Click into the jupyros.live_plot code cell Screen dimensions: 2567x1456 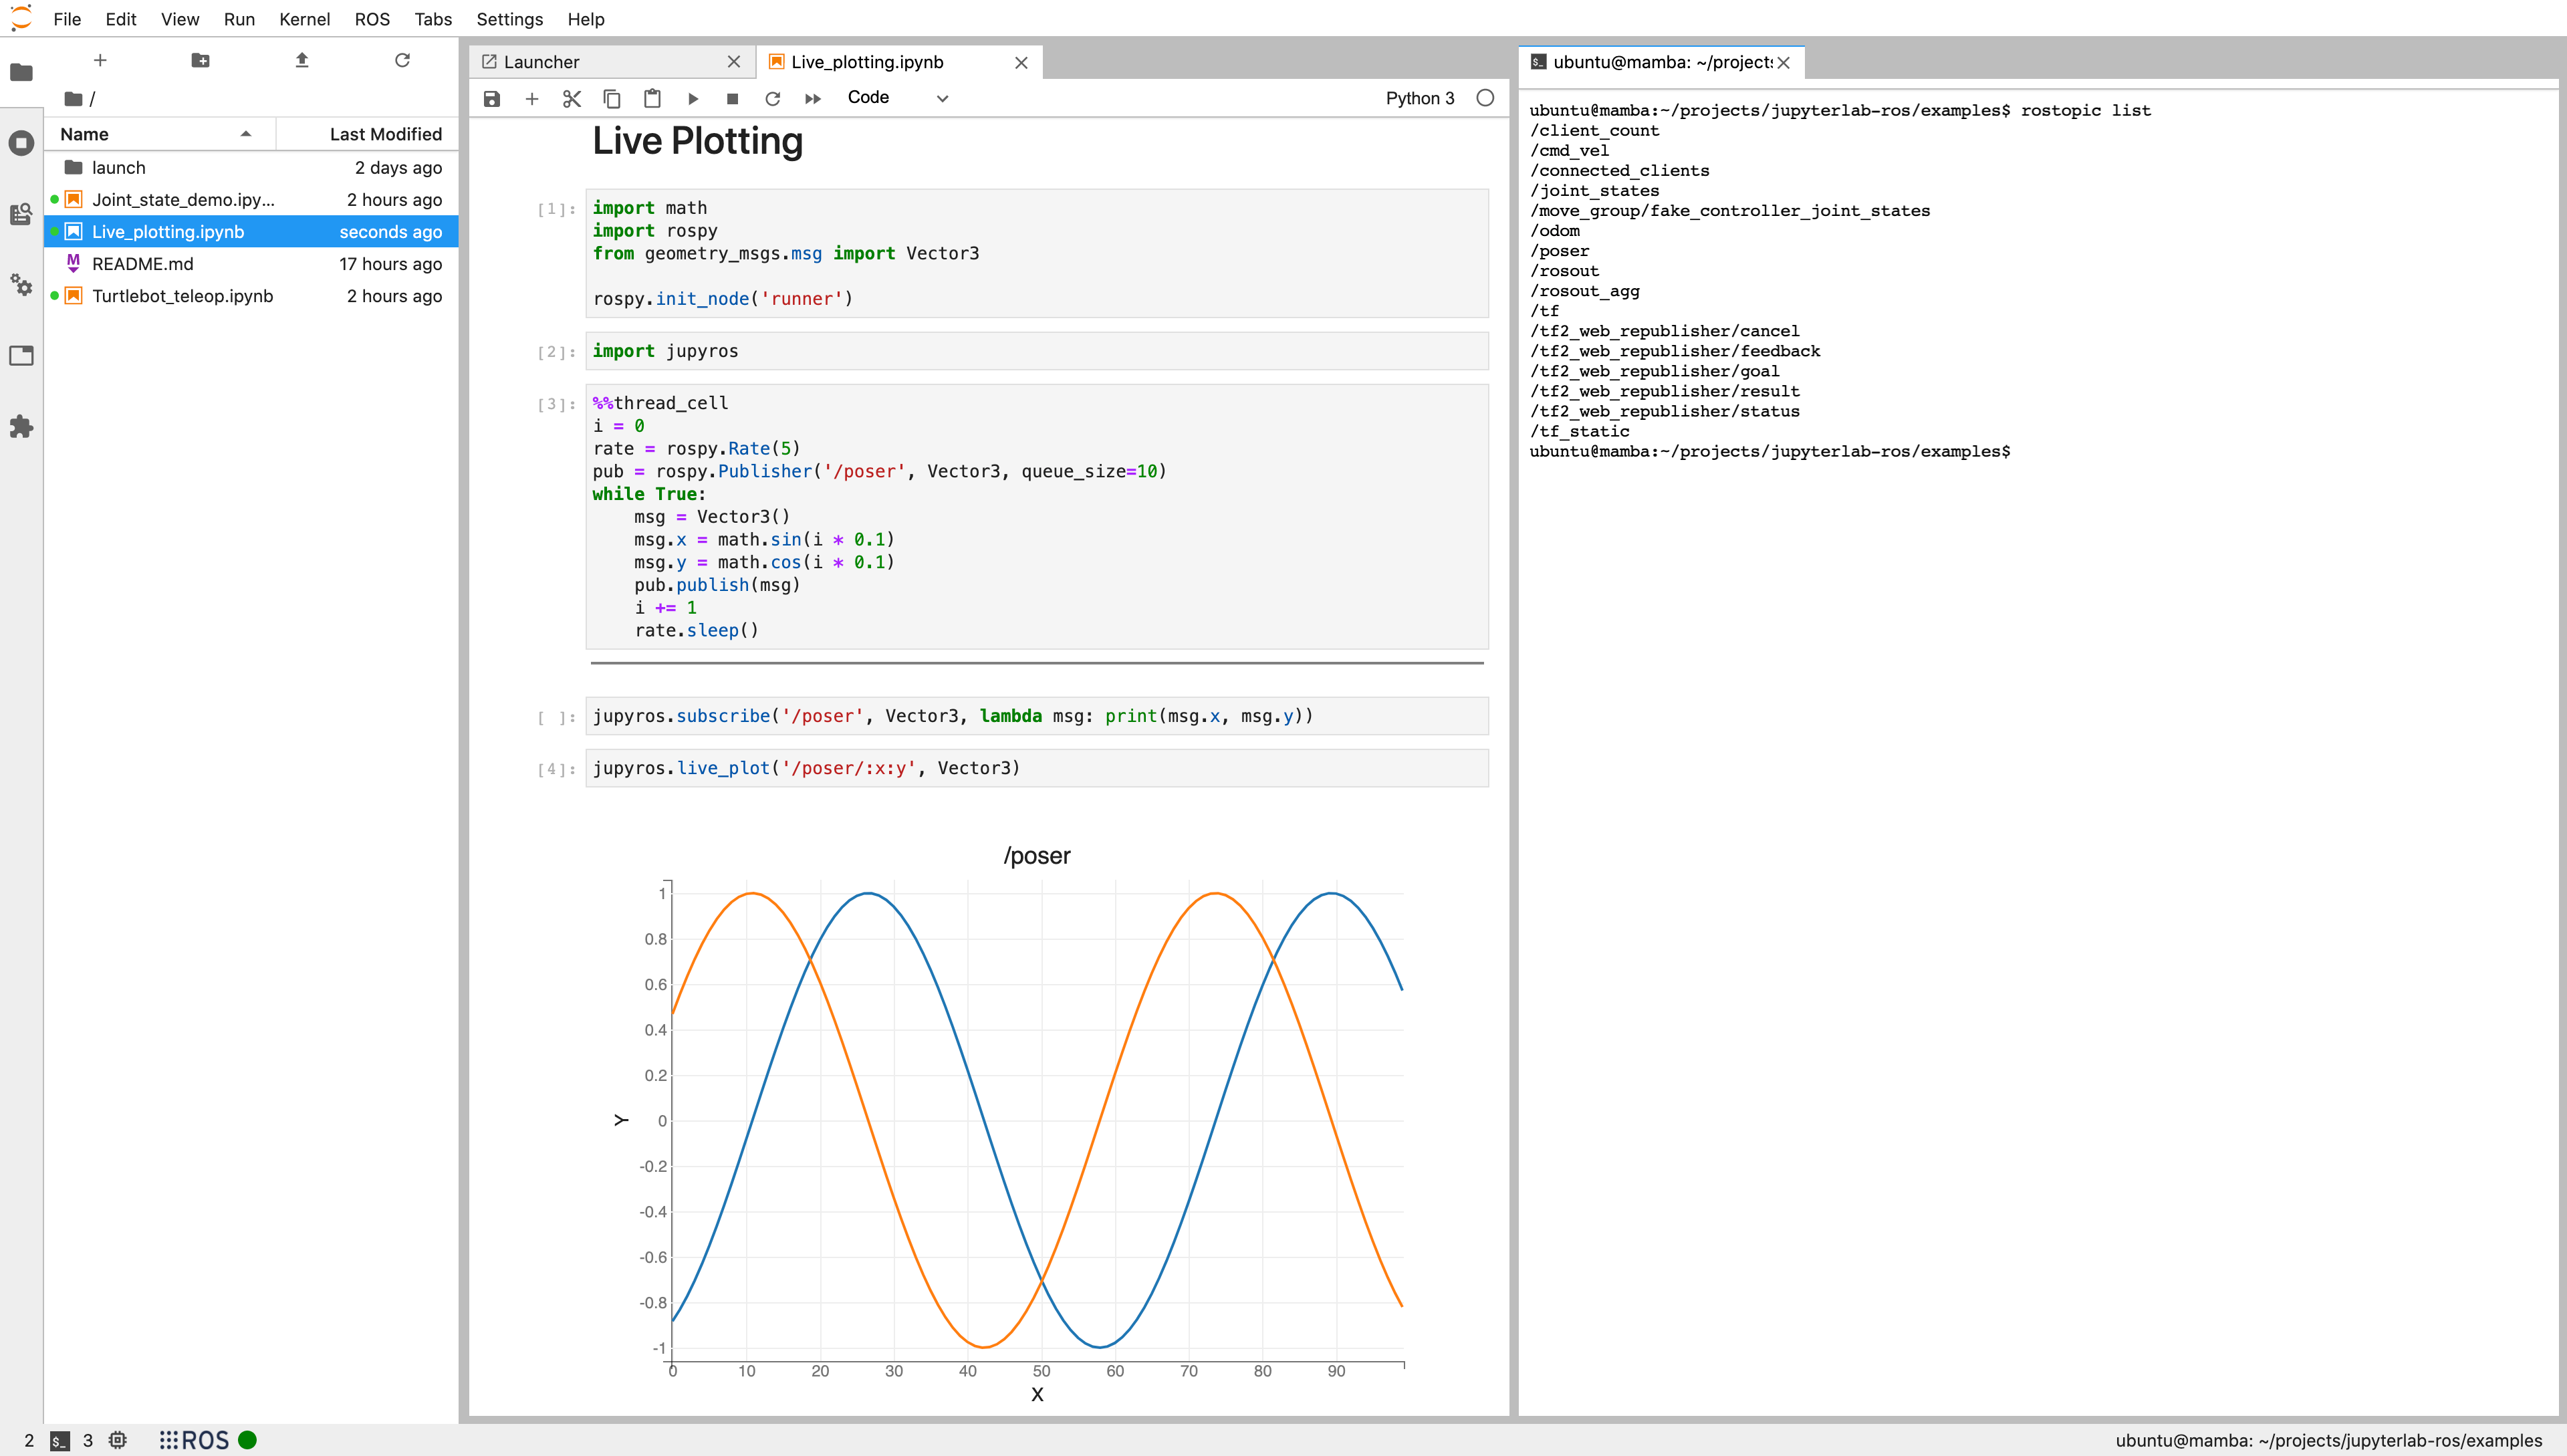pyautogui.click(x=1037, y=768)
